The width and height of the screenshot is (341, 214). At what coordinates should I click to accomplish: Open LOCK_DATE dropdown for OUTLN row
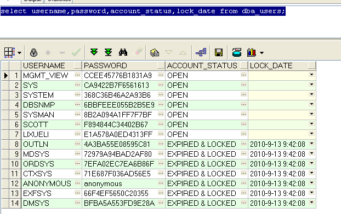[311, 144]
